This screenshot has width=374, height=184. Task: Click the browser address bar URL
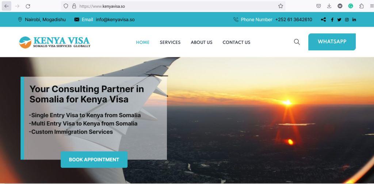click(102, 7)
